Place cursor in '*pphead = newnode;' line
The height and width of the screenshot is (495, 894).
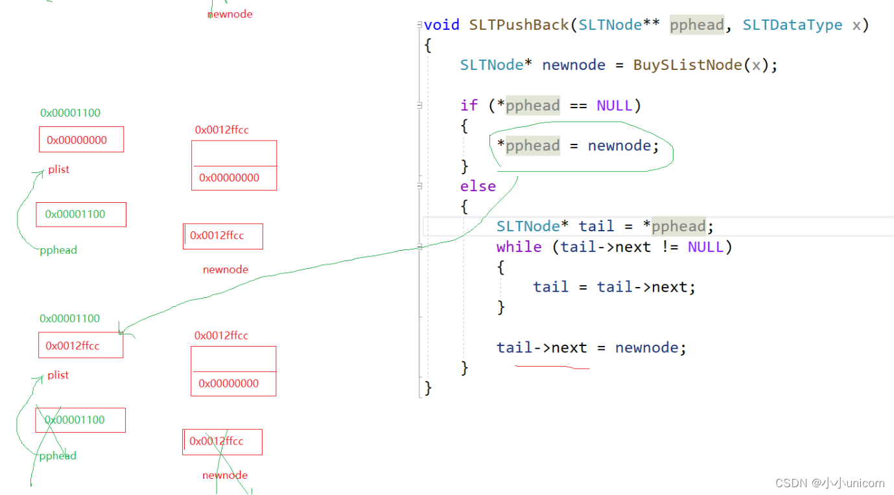[578, 146]
